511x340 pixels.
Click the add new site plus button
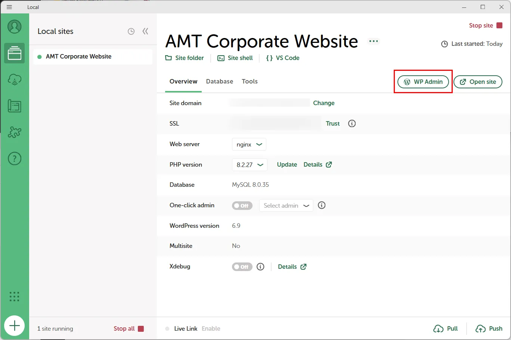coord(15,326)
